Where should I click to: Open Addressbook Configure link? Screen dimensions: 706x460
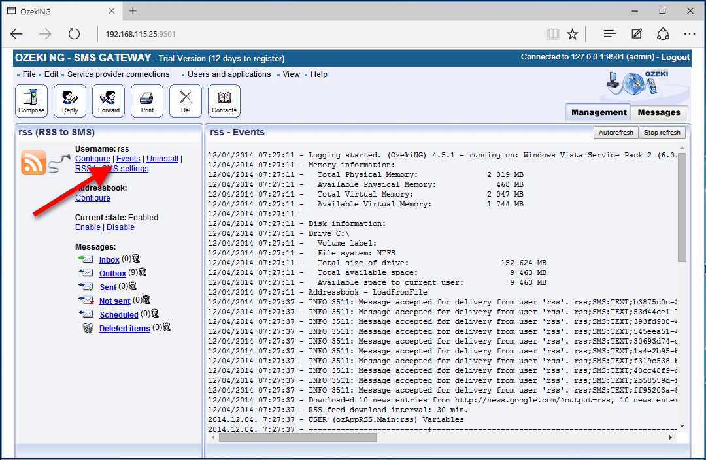tap(93, 197)
